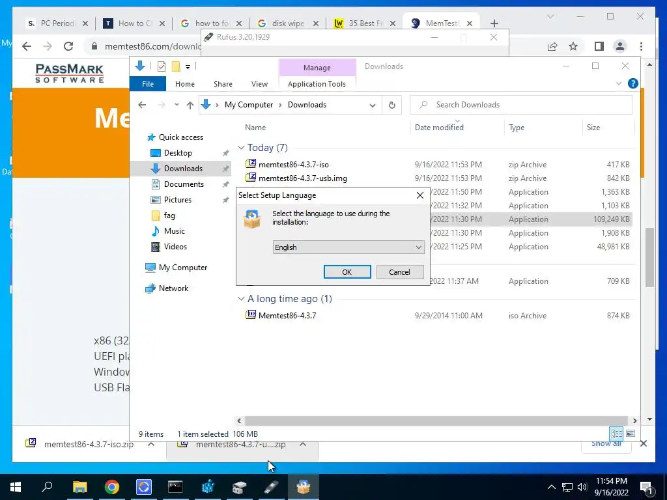Reload the Chrome page
The width and height of the screenshot is (667, 500).
click(68, 46)
